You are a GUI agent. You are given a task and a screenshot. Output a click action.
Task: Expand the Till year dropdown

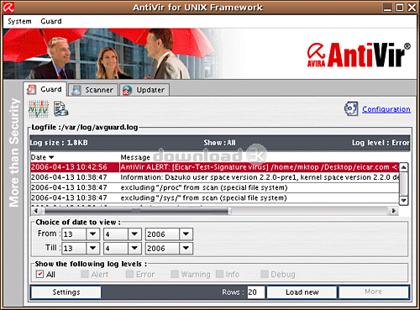tap(186, 248)
